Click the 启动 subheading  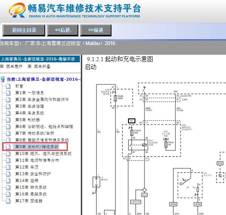click(x=90, y=67)
